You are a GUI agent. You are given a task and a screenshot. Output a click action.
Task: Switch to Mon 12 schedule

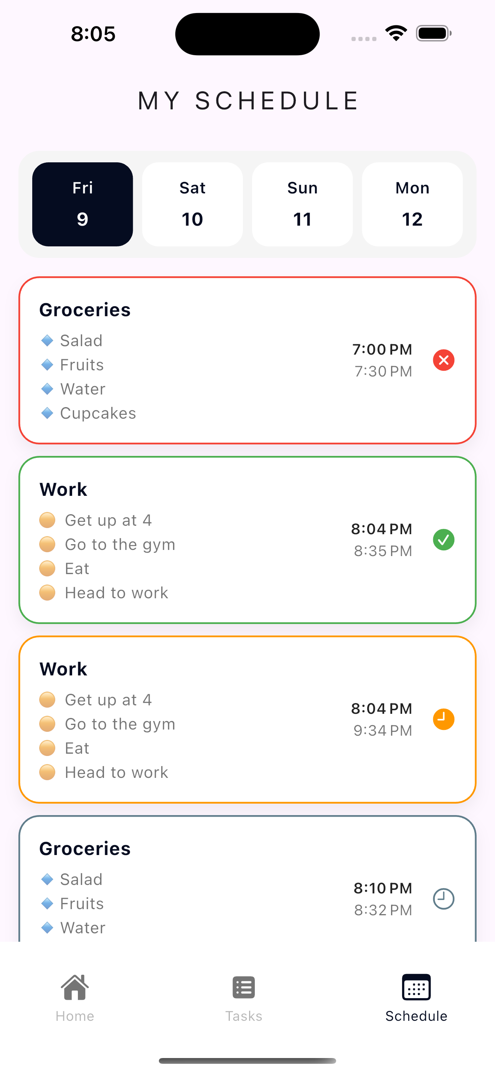click(412, 204)
